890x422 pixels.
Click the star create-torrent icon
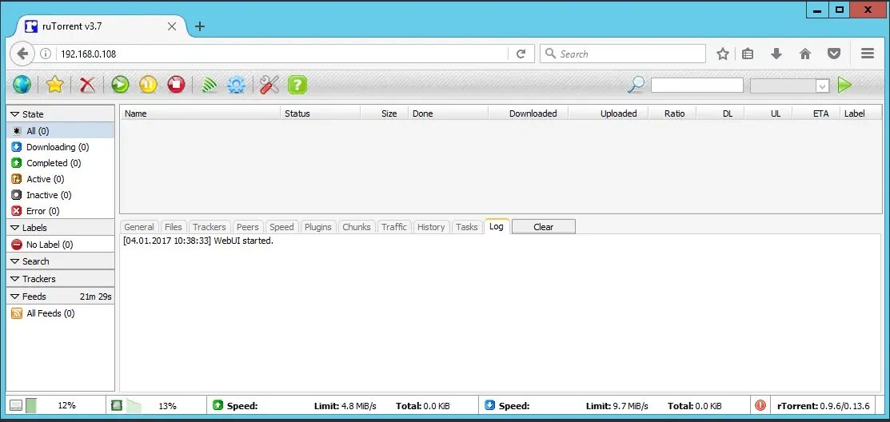[54, 85]
